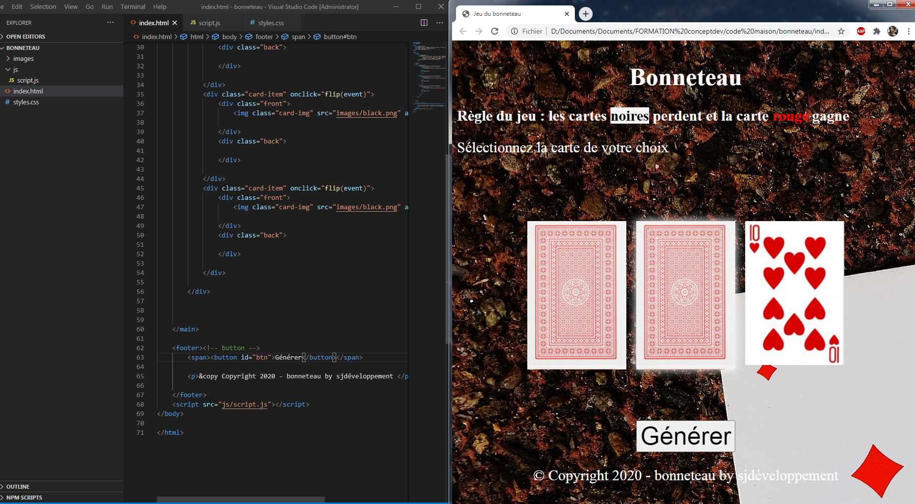Open the Terminal menu

133,6
